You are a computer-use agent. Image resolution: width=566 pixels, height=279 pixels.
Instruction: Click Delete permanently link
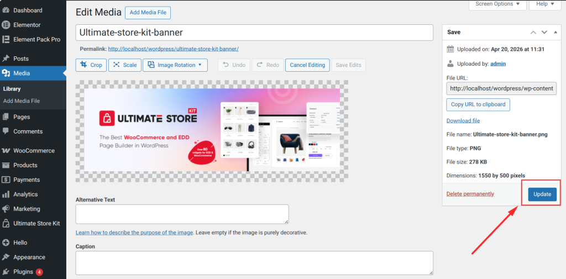[x=470, y=194]
